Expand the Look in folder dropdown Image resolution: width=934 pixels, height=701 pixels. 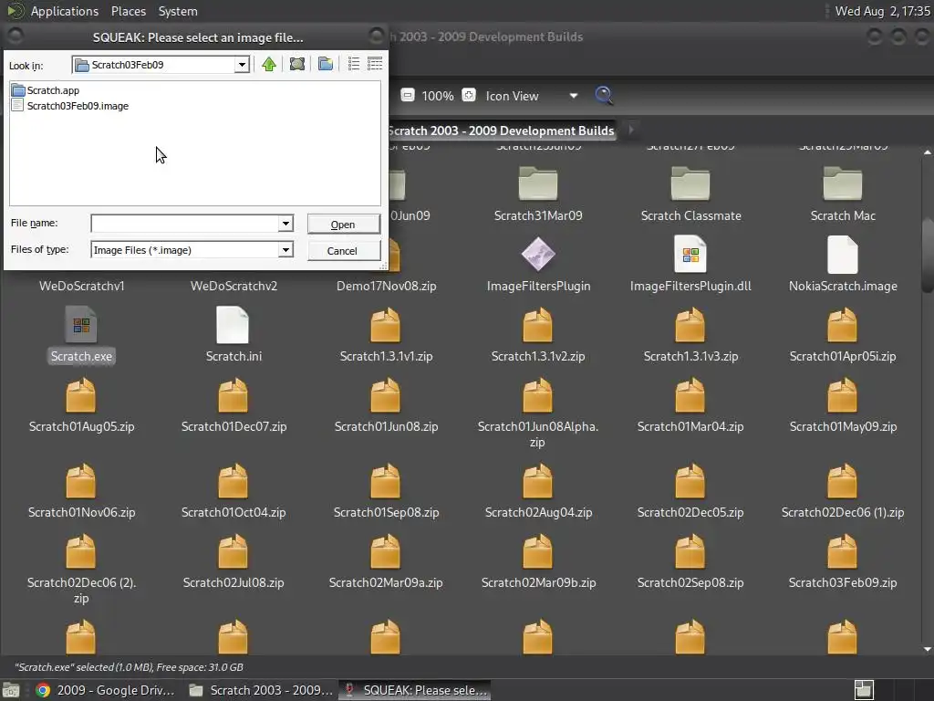pos(242,65)
